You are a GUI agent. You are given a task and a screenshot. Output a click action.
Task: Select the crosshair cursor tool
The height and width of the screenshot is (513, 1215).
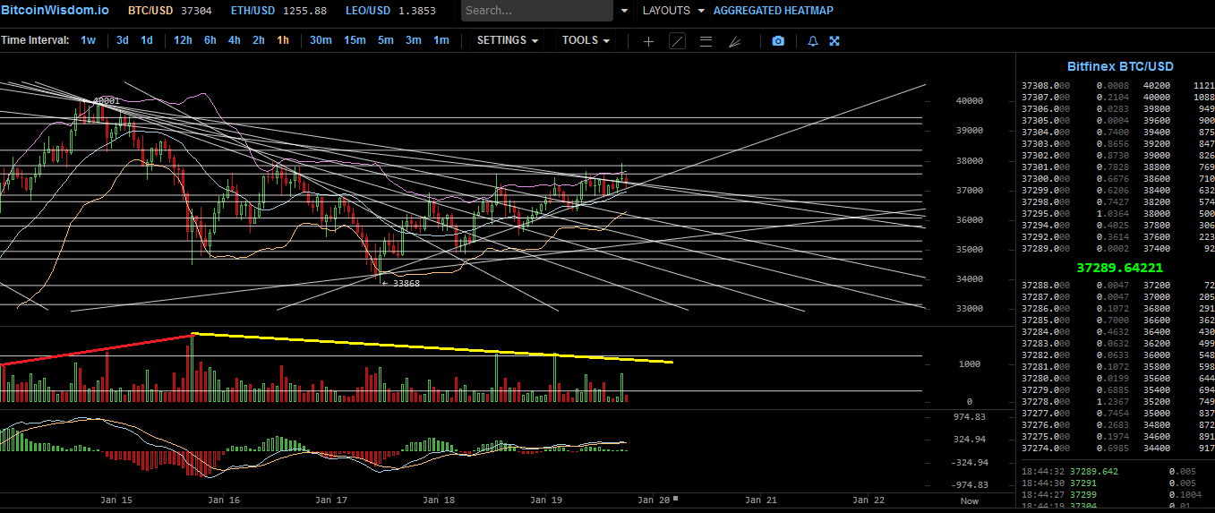coord(649,41)
